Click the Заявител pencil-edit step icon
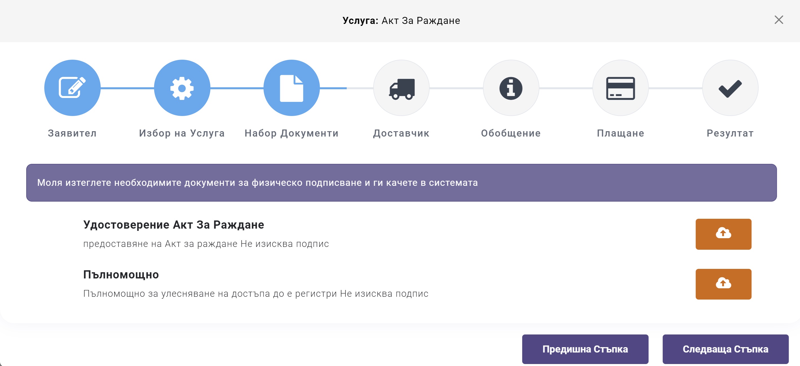Viewport: 800px width, 366px height. (72, 88)
